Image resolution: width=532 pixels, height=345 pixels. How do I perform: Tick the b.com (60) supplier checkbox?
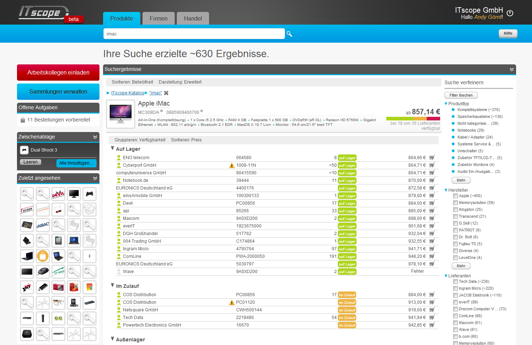(x=456, y=337)
